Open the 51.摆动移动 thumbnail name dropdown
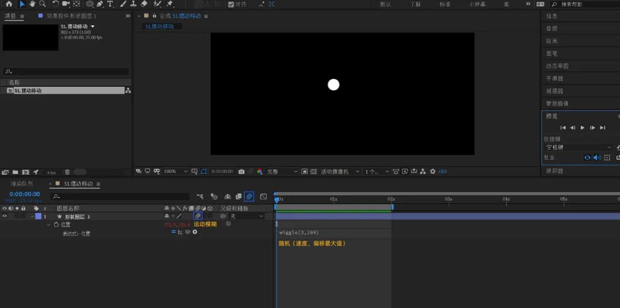Screen dimensions: 620x308 pos(93,26)
